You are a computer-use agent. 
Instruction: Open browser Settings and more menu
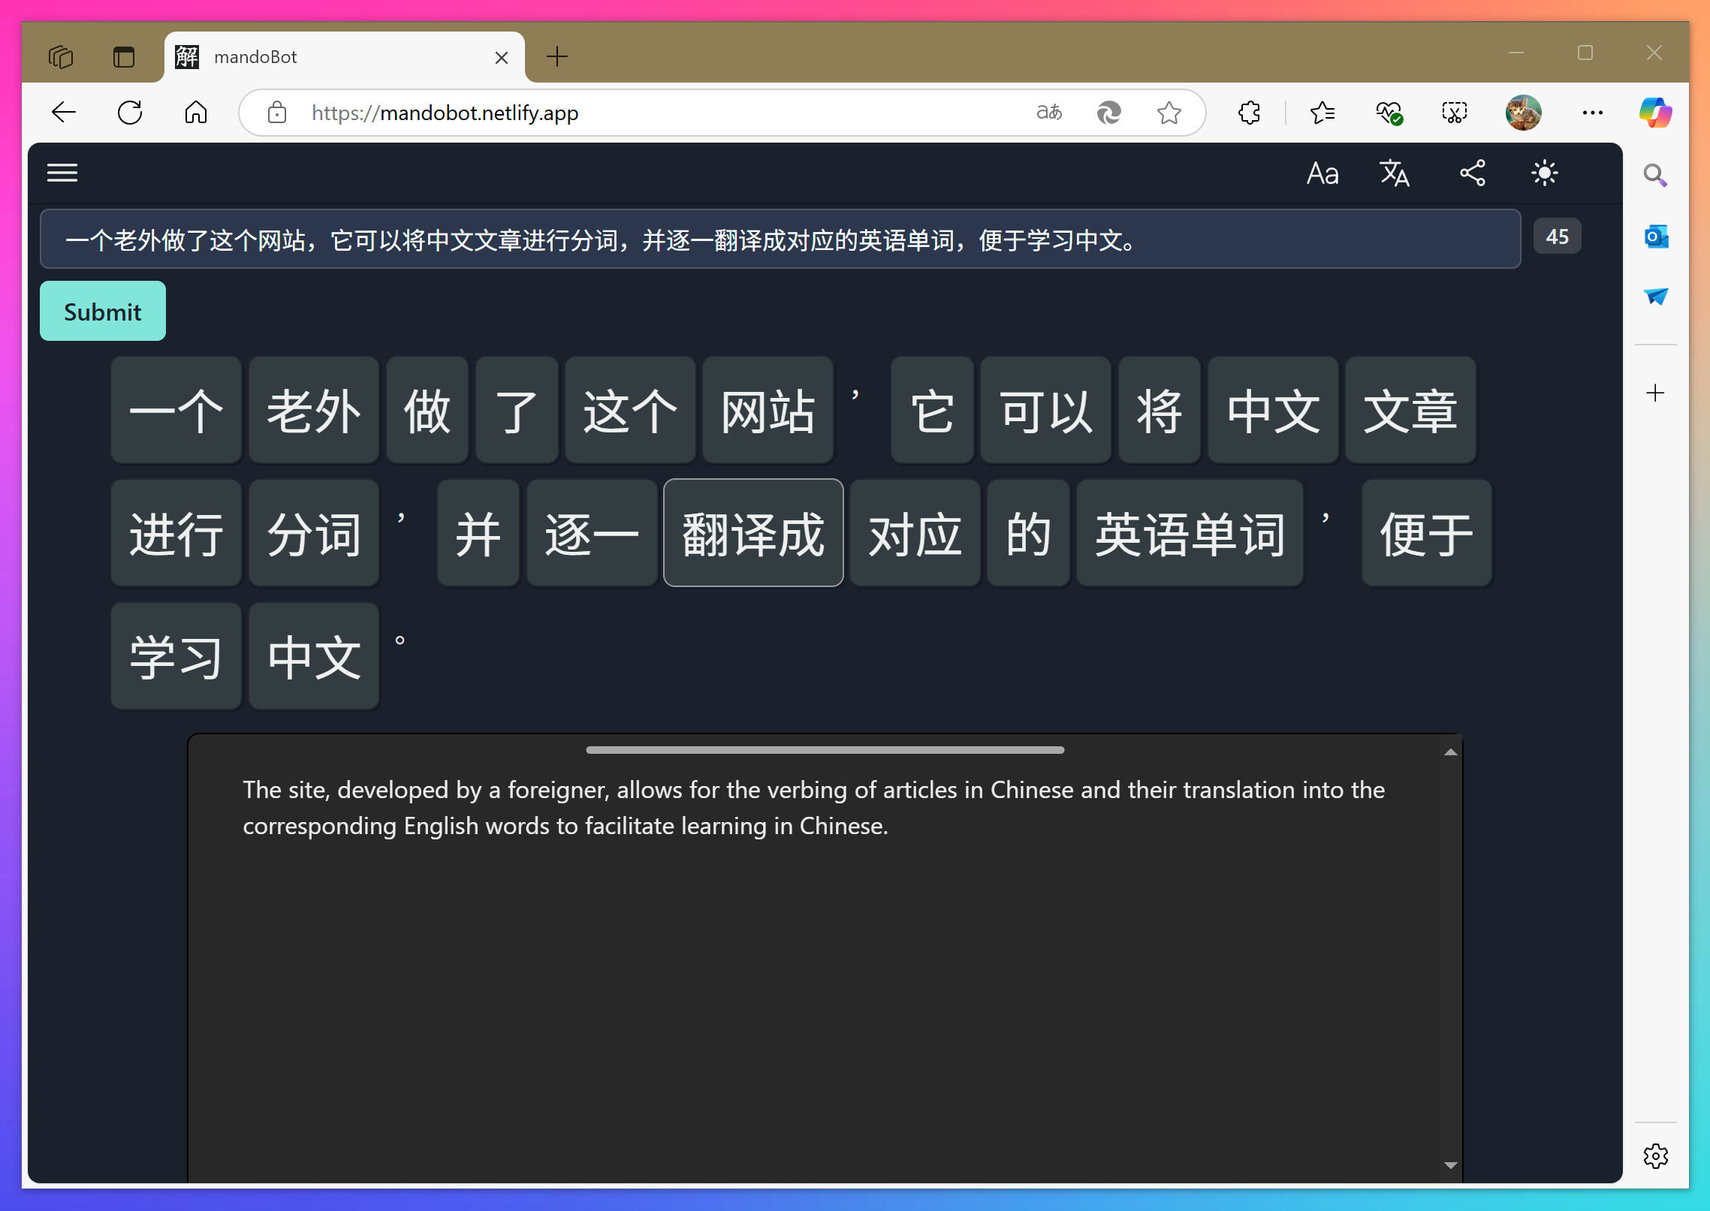[x=1593, y=113]
